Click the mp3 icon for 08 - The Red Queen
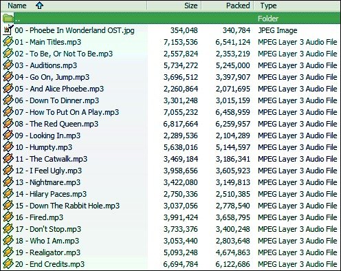The image size is (341, 271). 8,124
